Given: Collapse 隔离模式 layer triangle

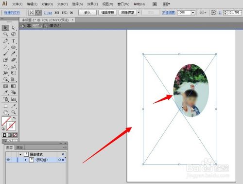Looking at the screenshot, I should tap(20, 154).
